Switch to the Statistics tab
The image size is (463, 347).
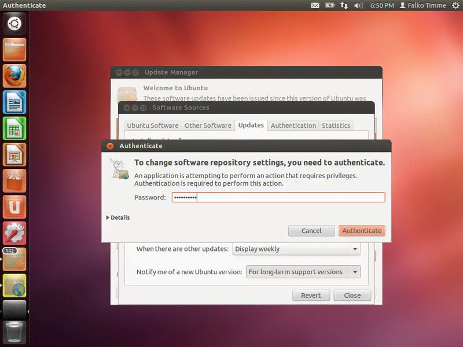tap(336, 125)
